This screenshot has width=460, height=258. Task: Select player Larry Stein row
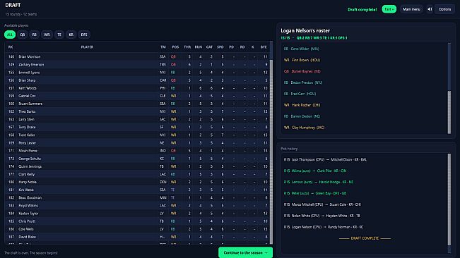click(136, 119)
